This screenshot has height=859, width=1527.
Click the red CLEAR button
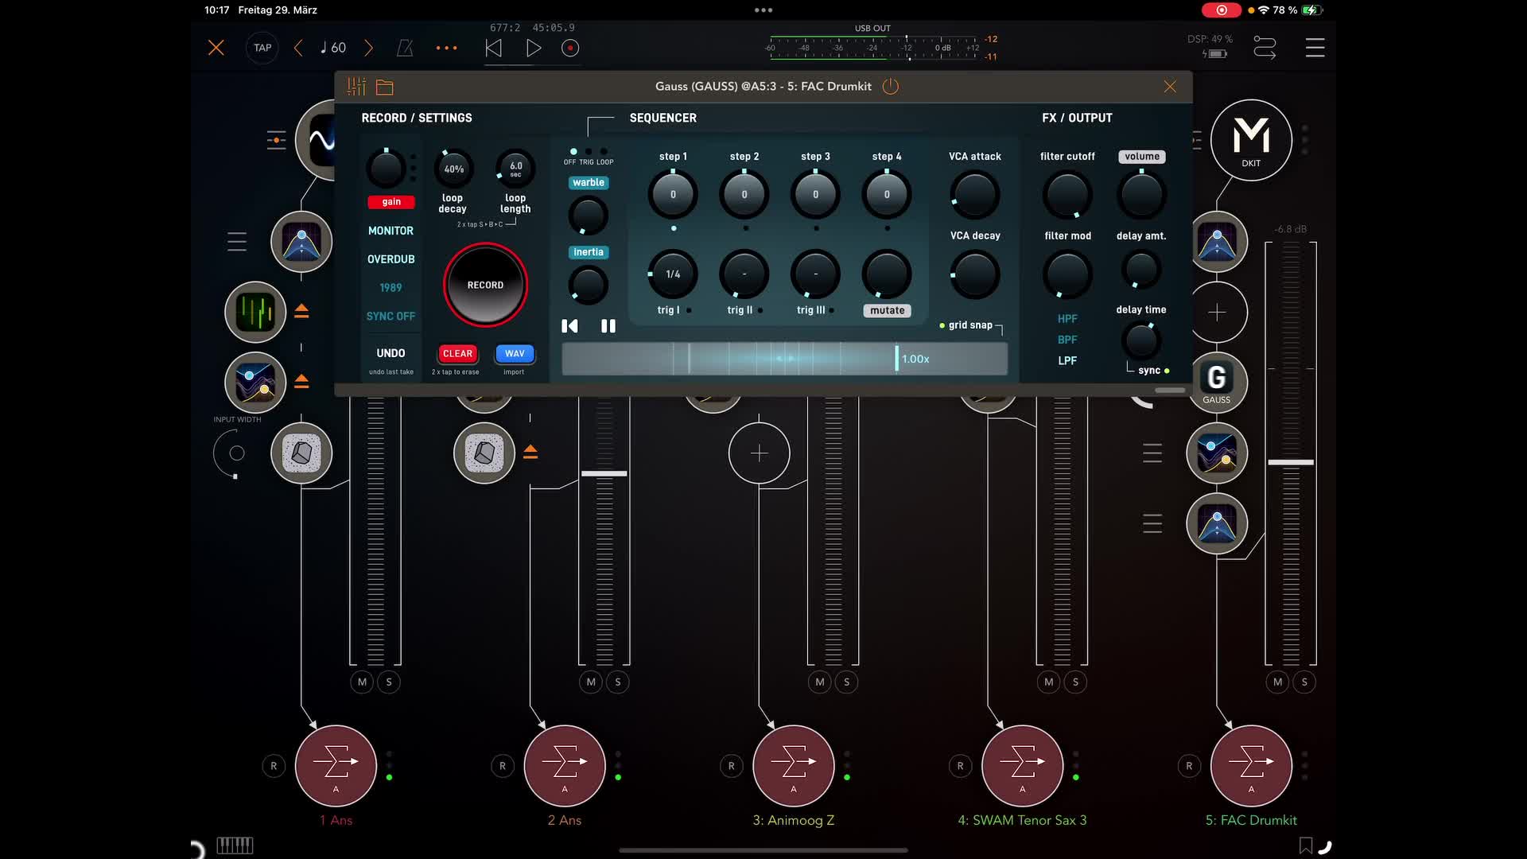(457, 353)
